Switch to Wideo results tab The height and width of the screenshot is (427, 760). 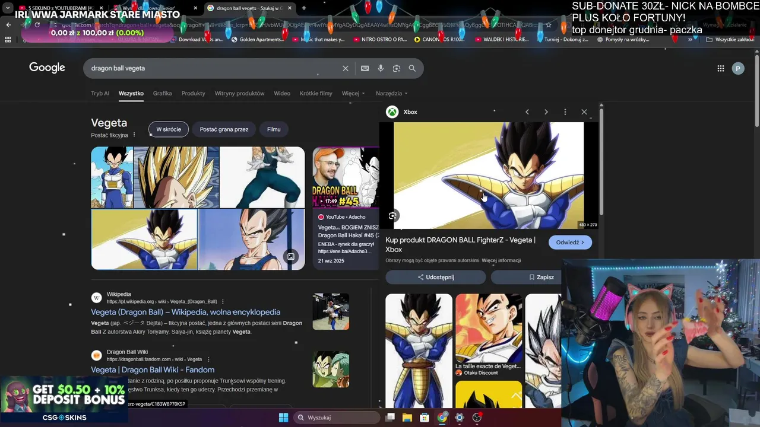pos(282,93)
